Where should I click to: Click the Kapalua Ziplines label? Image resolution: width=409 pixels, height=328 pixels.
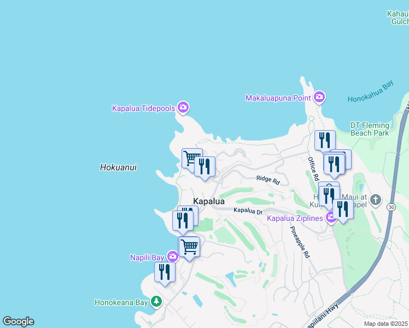[x=295, y=218]
